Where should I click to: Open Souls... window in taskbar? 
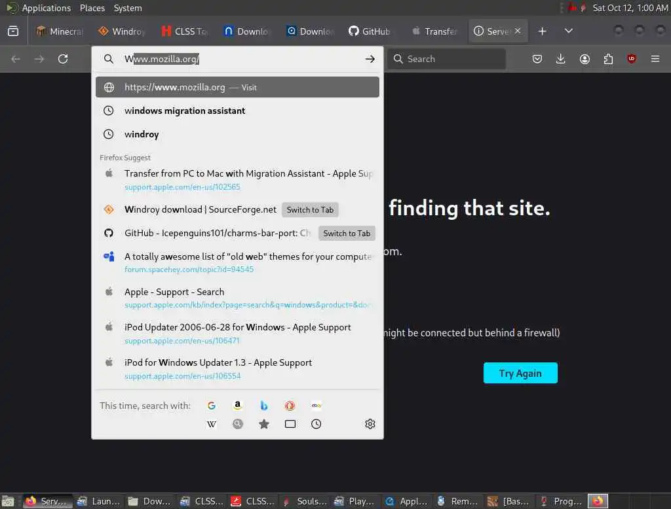pyautogui.click(x=305, y=501)
